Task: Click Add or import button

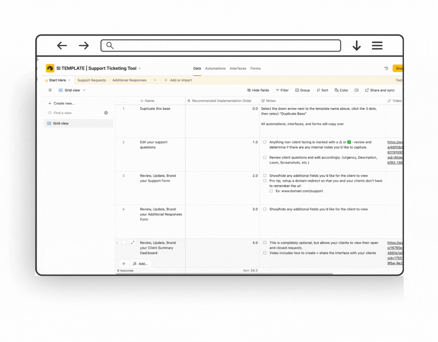Action: [x=178, y=80]
